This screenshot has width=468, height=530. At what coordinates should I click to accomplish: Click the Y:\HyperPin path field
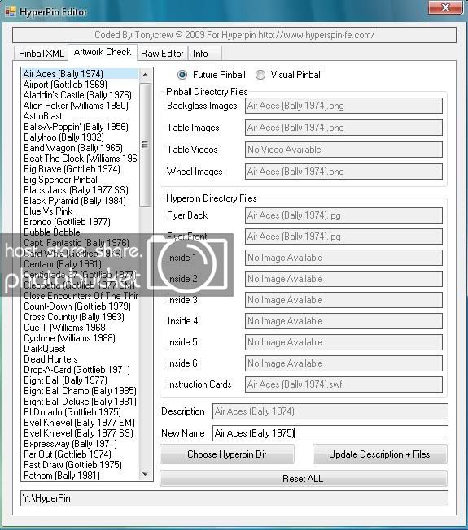click(234, 498)
